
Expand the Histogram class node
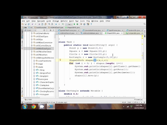(x=34, y=94)
